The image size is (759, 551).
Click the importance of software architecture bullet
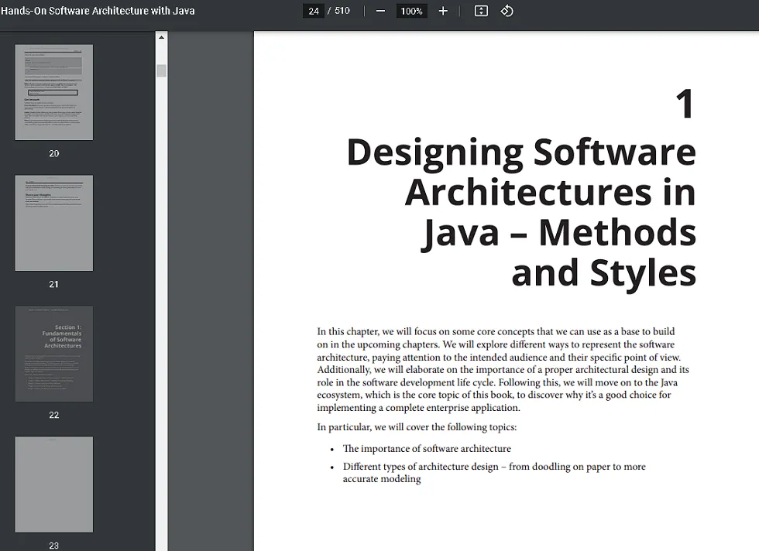427,449
